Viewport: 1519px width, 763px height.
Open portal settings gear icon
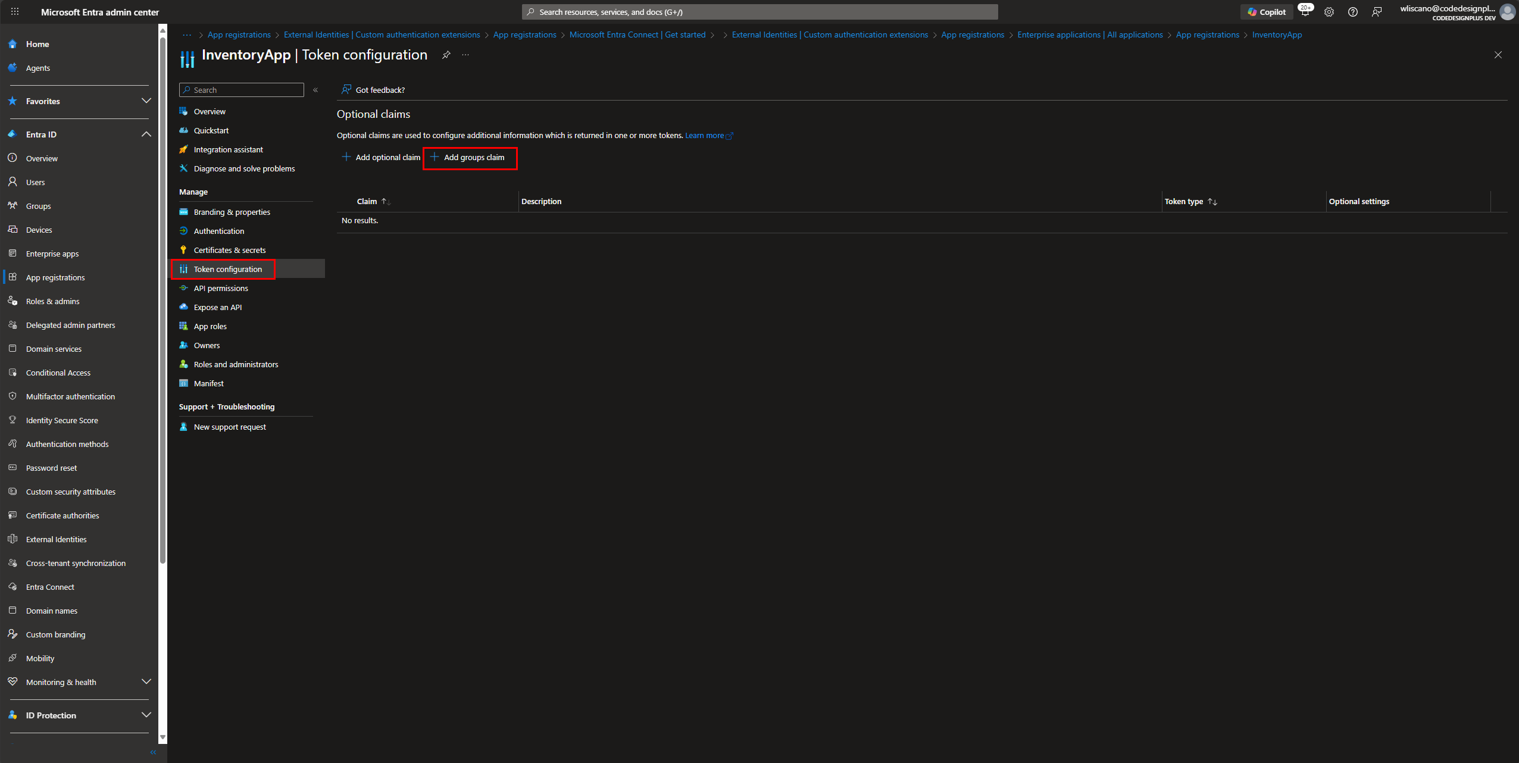[1329, 12]
